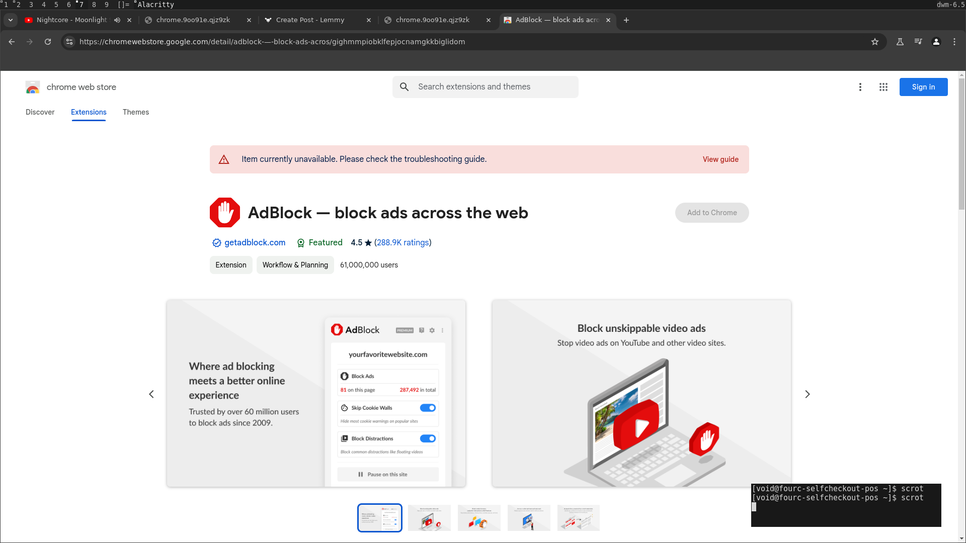Open Chrome Labs flask icon
This screenshot has width=966, height=543.
pos(900,42)
